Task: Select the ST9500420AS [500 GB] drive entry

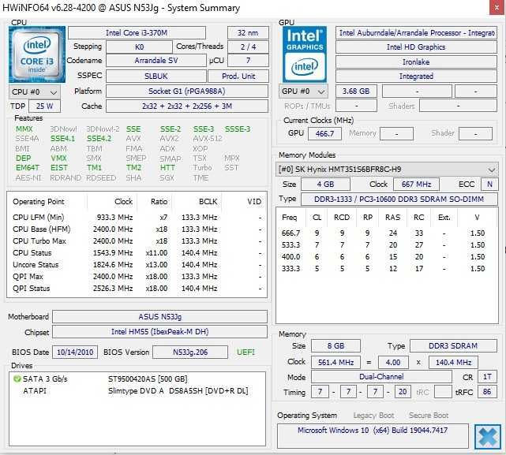Action: click(137, 379)
